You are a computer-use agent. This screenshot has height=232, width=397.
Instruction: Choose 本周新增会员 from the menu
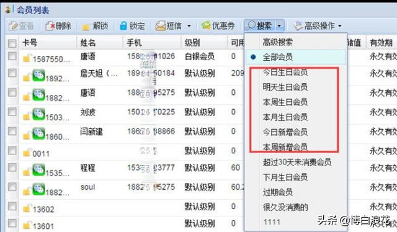coord(285,147)
